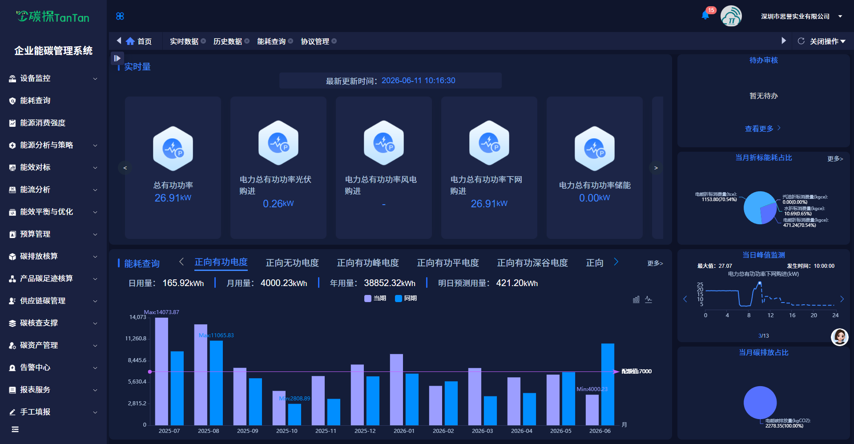
Task: Click the 供应链碳管理 sidebar icon
Action: (x=12, y=301)
